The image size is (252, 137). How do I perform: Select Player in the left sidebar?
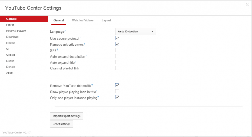pyautogui.click(x=10, y=25)
